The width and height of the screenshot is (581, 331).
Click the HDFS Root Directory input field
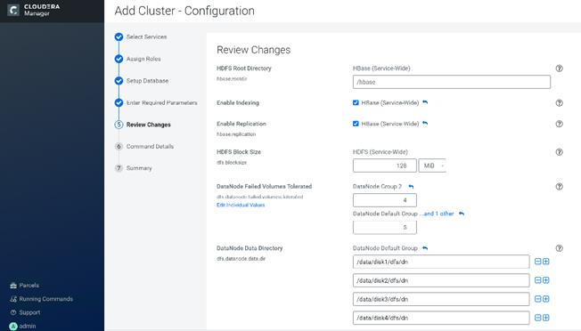pyautogui.click(x=451, y=82)
